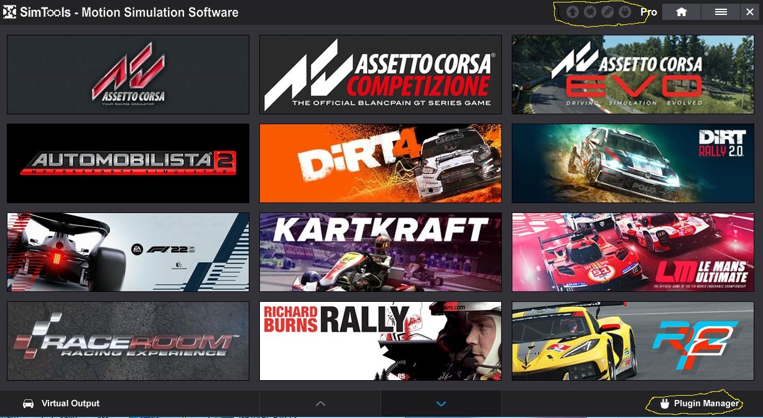763x418 pixels.
Task: Click the SimTools logo icon
Action: [10, 12]
